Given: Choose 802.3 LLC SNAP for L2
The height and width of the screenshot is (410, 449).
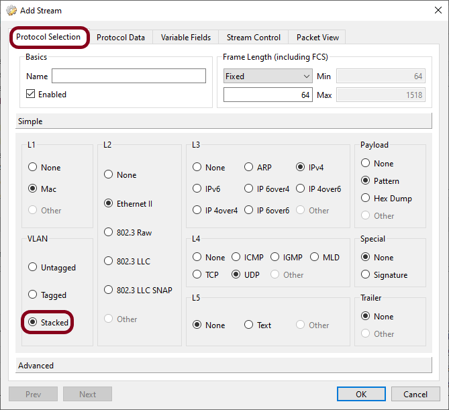Looking at the screenshot, I should click(x=109, y=291).
